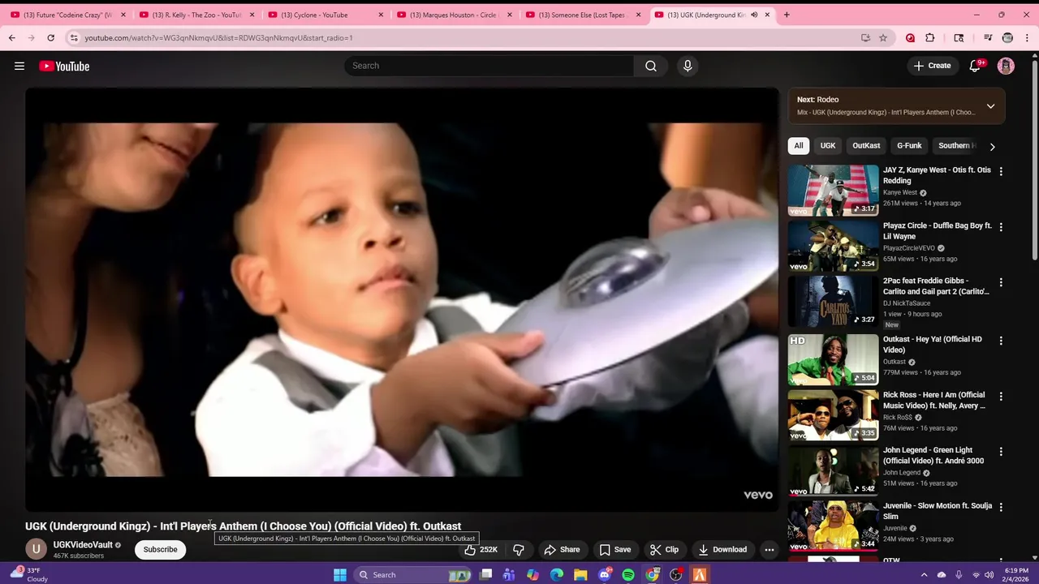Submit search with the magnifier button
Viewport: 1039px width, 584px height.
coord(651,66)
